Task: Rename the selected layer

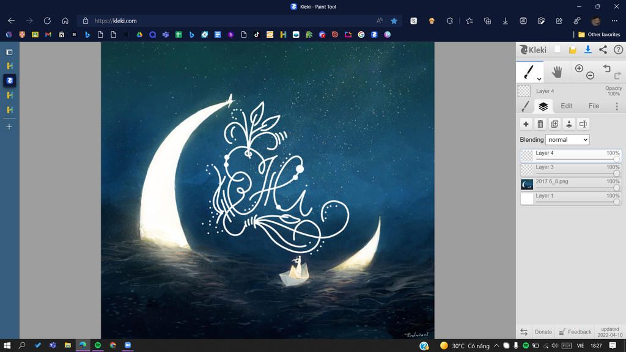Action: pyautogui.click(x=583, y=124)
